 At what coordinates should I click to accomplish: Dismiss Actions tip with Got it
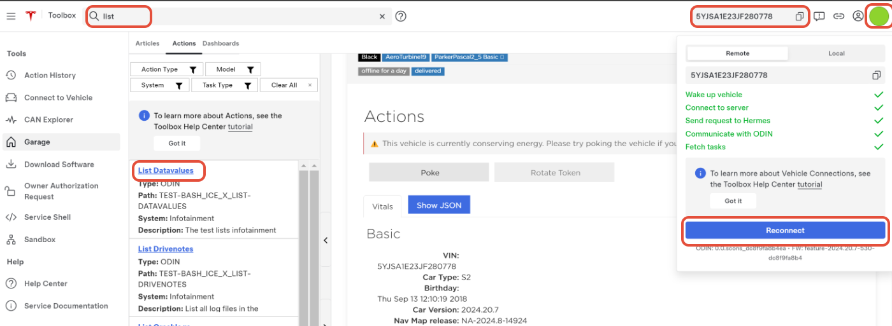coord(177,143)
